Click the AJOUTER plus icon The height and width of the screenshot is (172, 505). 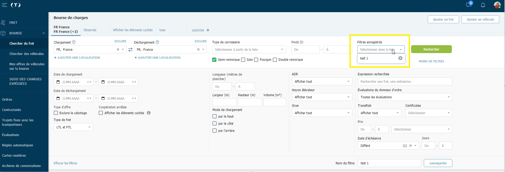(208, 30)
